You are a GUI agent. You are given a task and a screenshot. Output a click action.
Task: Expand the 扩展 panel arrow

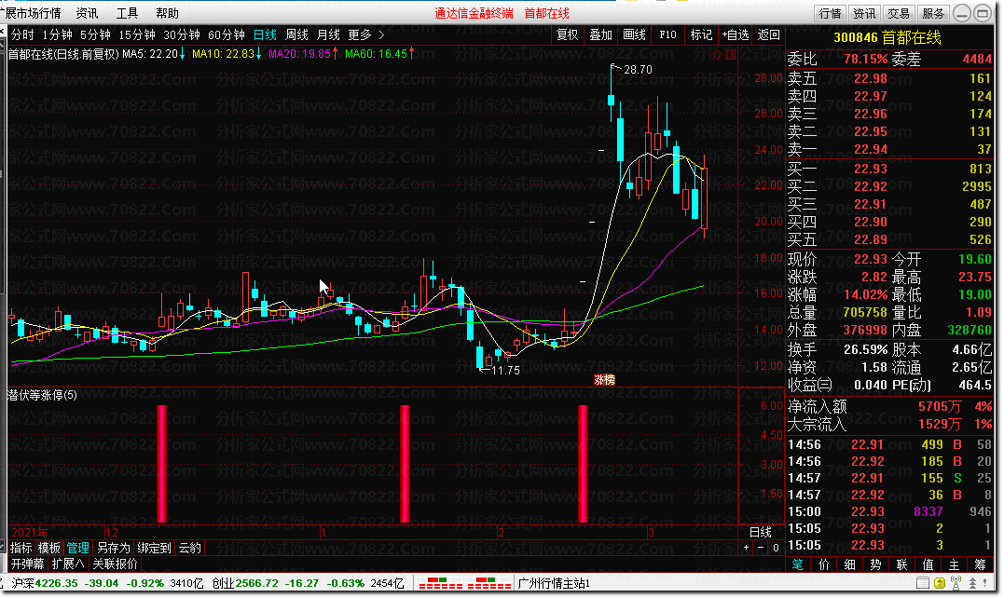click(x=68, y=564)
